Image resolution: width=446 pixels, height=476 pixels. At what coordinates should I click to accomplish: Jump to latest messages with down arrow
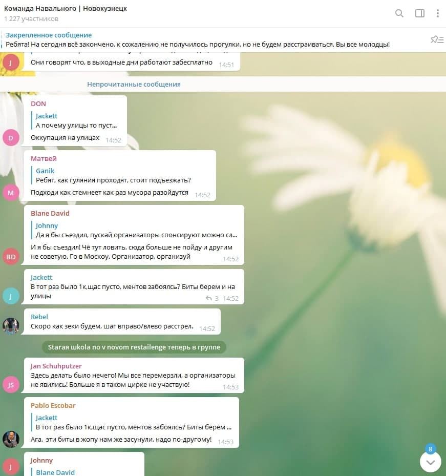(x=431, y=462)
